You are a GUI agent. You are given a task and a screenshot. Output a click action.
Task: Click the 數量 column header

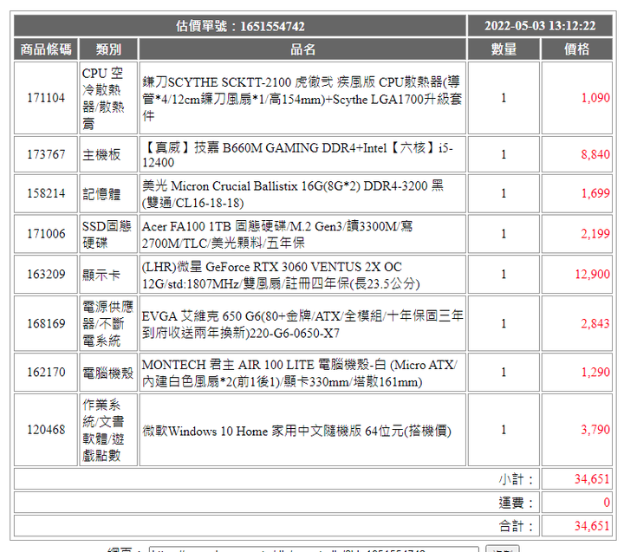504,49
